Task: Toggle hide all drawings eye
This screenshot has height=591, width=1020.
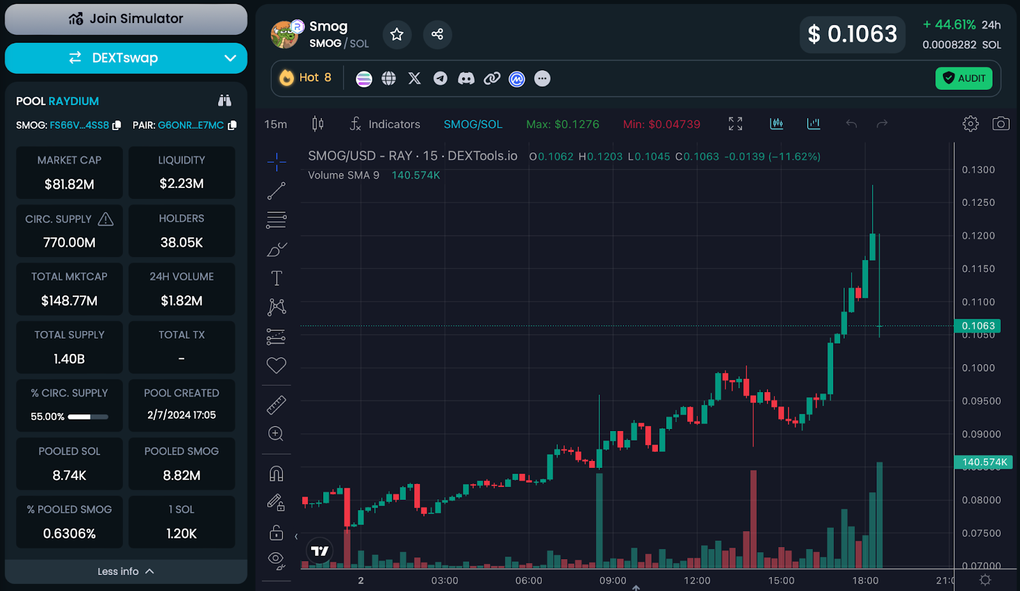Action: [276, 560]
